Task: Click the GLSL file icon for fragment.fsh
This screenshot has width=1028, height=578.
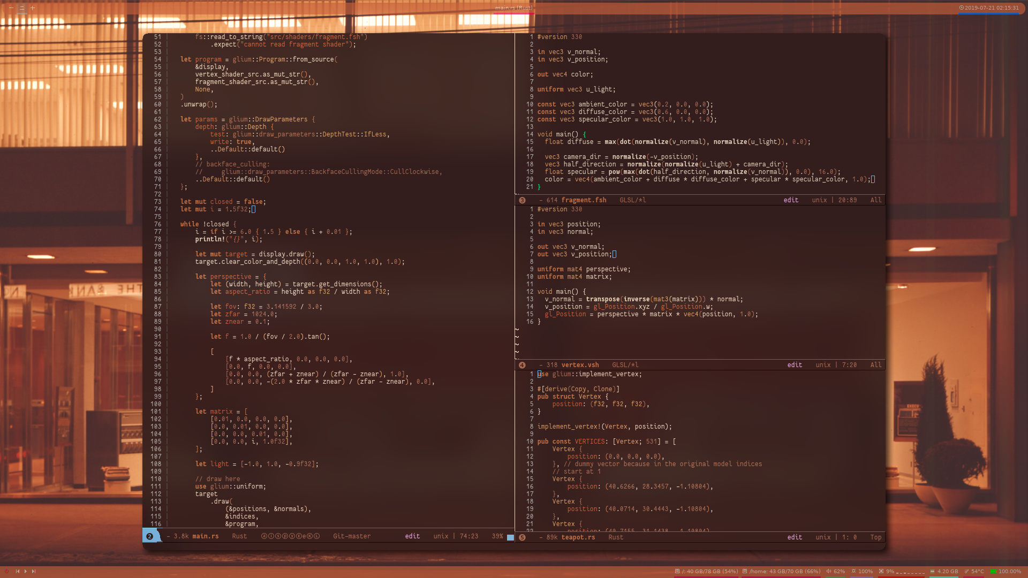Action: pyautogui.click(x=523, y=200)
